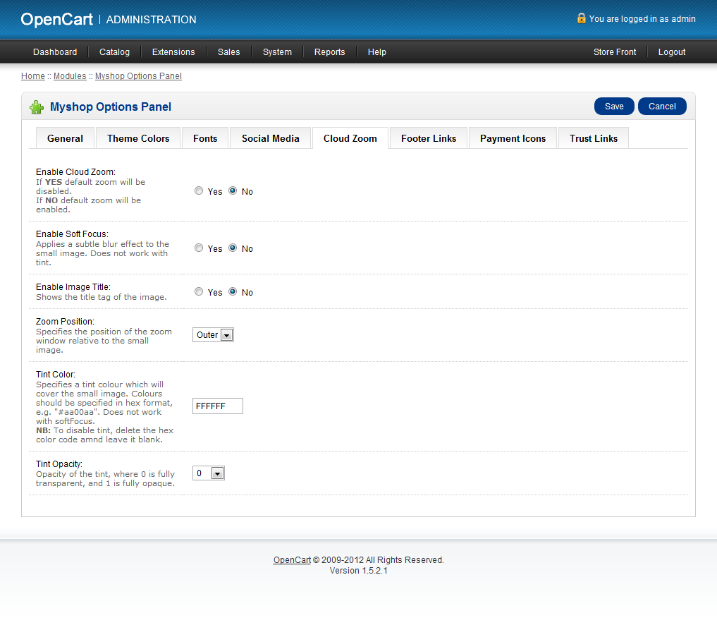Click the 'Enable Cloud Zoom:' label

[x=75, y=172]
